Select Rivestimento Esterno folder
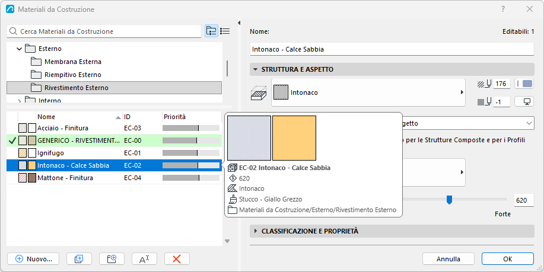Screen dimensions: 544x272 [x=114, y=88]
